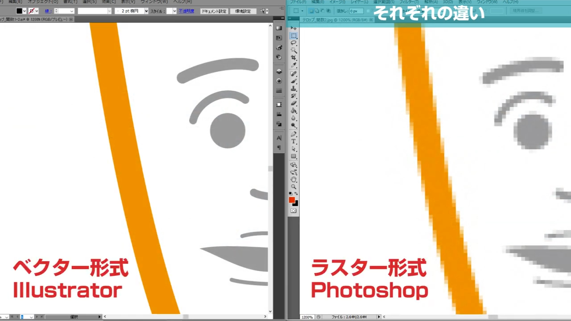
Task: Click the 不透明度 opacity link
Action: point(186,11)
